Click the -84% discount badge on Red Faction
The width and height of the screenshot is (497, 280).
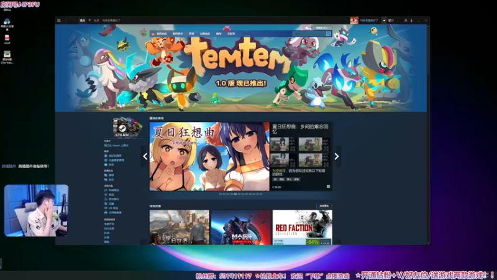pos(312,242)
